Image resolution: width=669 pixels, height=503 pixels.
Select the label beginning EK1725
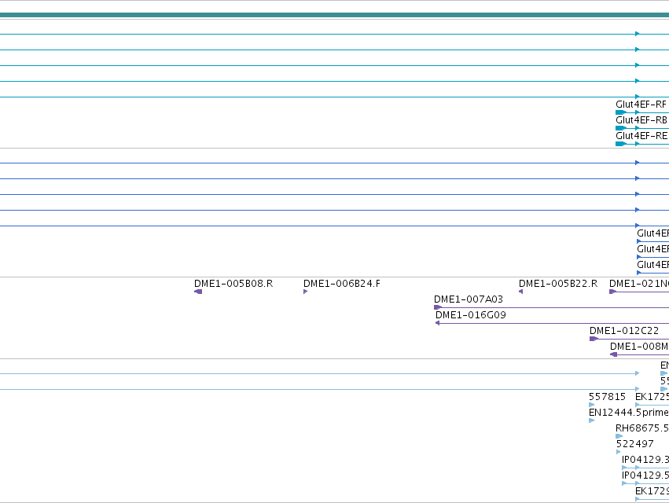coord(652,397)
